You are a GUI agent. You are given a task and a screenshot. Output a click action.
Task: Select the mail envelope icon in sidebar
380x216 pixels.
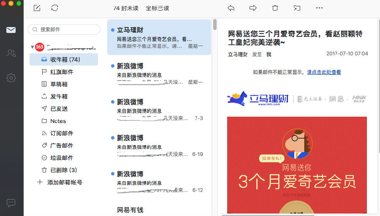point(11,30)
